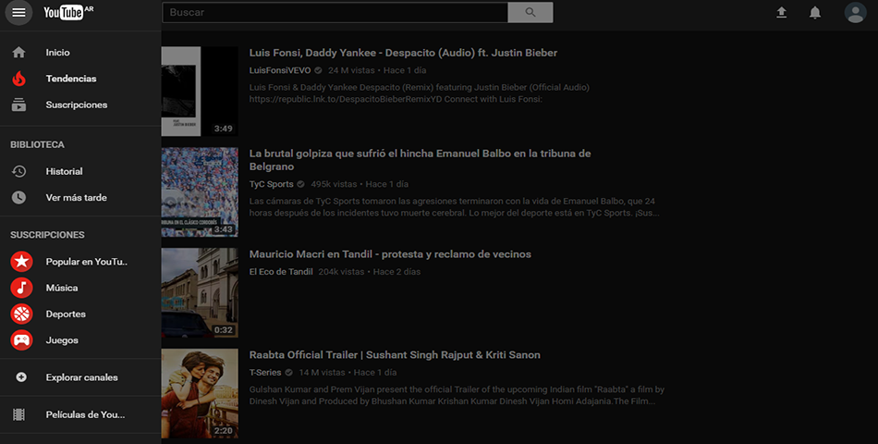Viewport: 878px width, 444px height.
Task: Click the 14 M vistas view count
Action: click(x=322, y=373)
